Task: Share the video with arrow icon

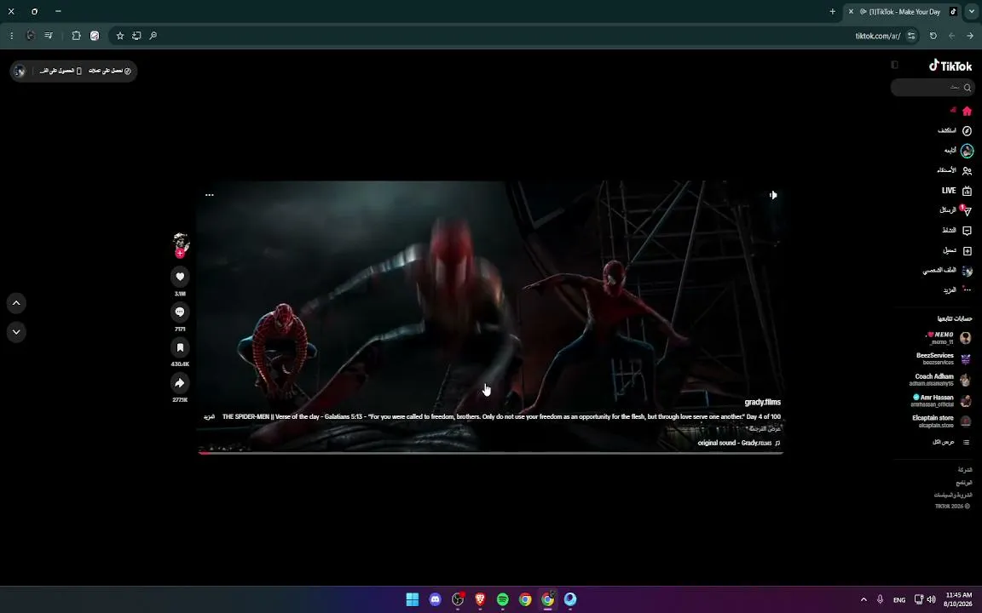Action: click(x=180, y=383)
